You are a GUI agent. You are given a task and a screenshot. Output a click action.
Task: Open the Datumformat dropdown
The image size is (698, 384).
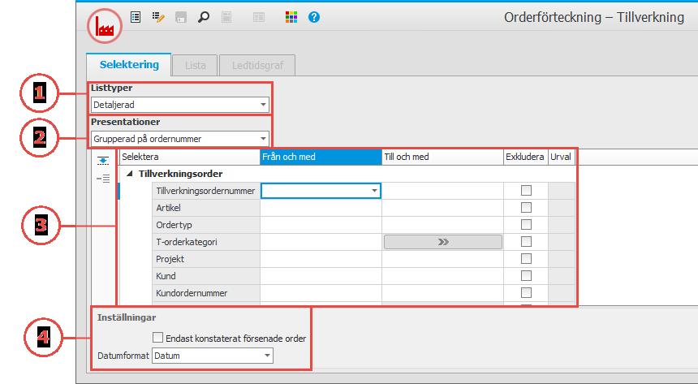213,356
